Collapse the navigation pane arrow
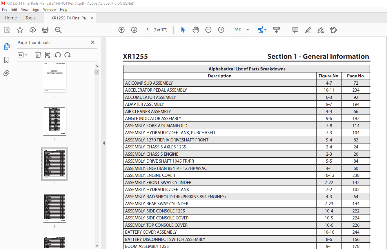The image size is (387, 249). coord(104,143)
